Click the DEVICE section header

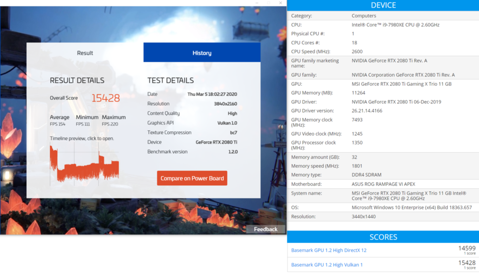[383, 5]
